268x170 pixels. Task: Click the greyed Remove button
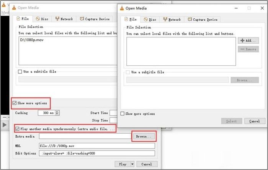pos(248,49)
